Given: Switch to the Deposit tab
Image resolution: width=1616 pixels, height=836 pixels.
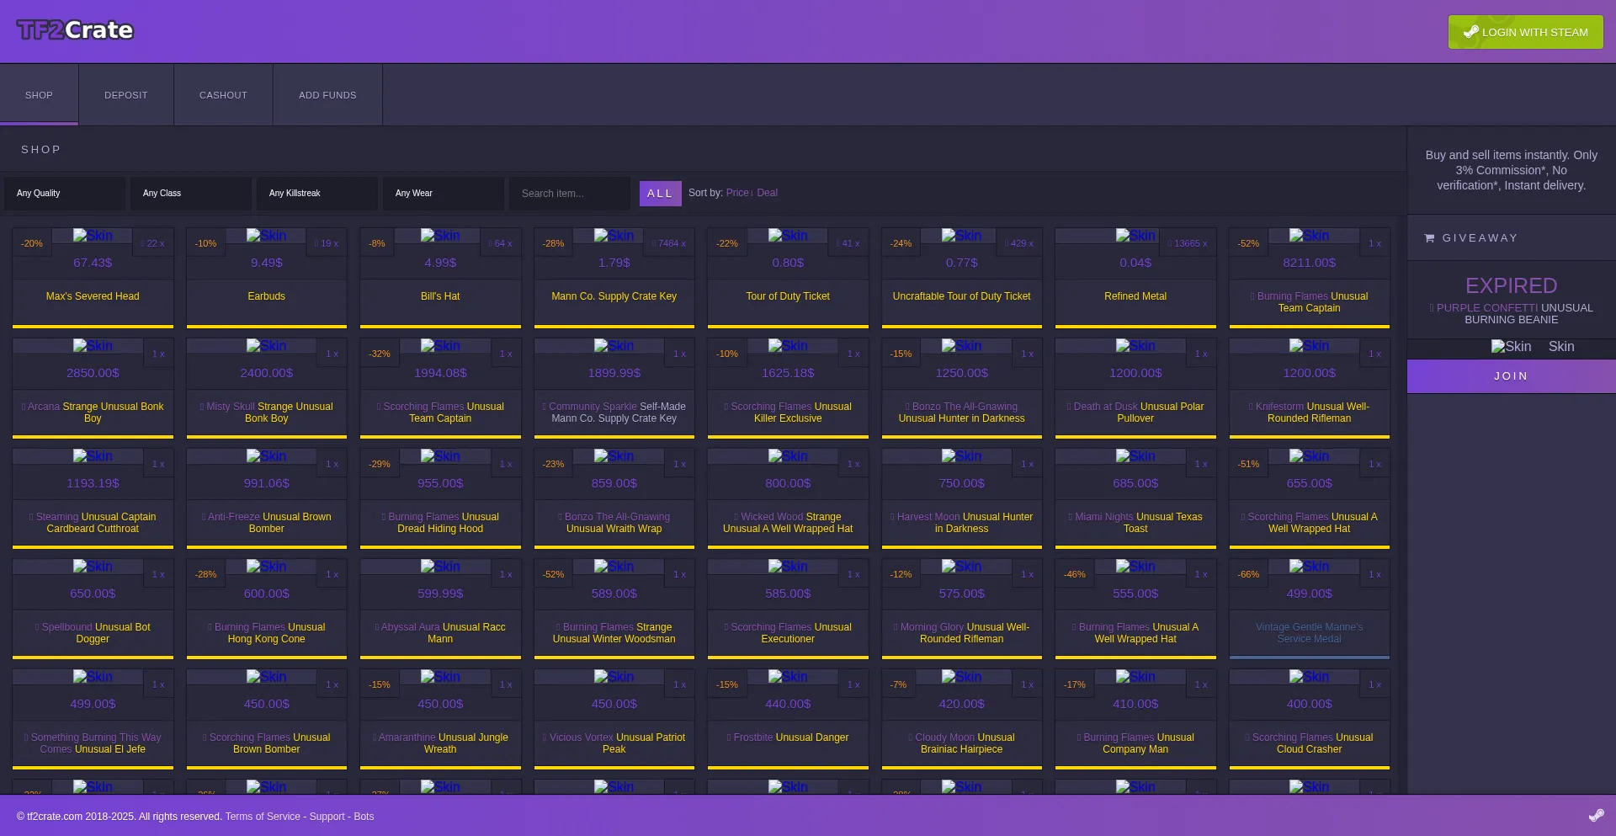Looking at the screenshot, I should tap(126, 95).
